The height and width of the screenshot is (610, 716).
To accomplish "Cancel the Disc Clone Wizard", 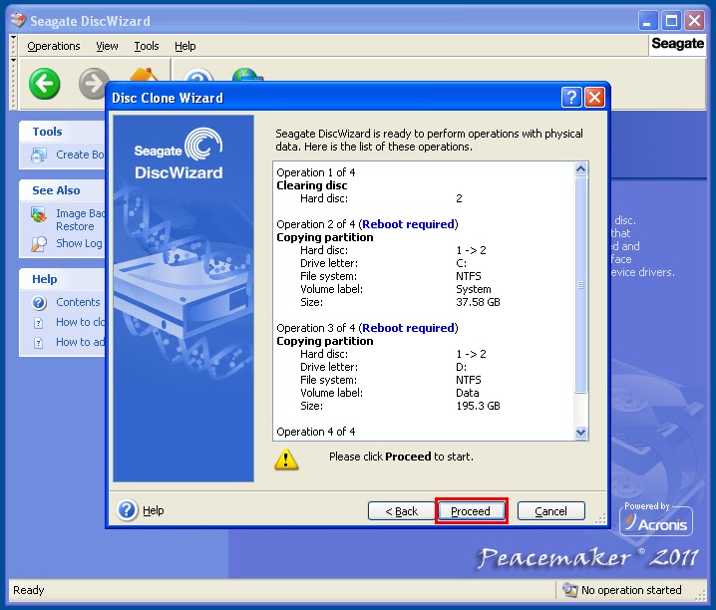I will click(x=551, y=511).
